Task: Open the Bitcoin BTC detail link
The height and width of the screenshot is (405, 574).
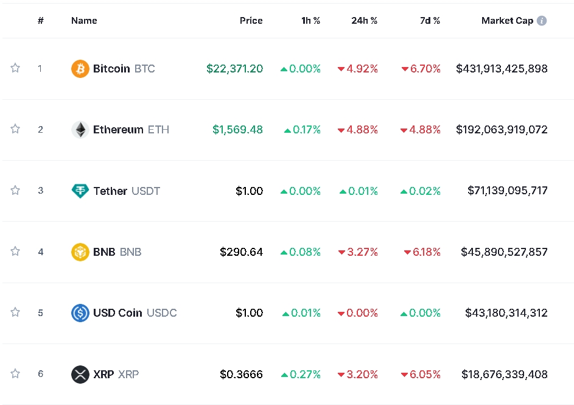Action: pyautogui.click(x=124, y=69)
